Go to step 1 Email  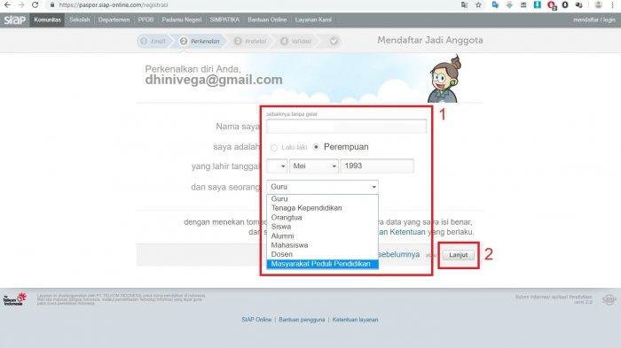[153, 41]
